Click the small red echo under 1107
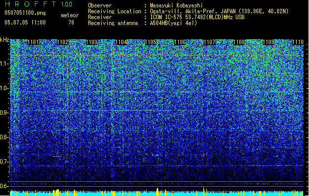Screen dimensions: 309x196 click(x=206, y=155)
